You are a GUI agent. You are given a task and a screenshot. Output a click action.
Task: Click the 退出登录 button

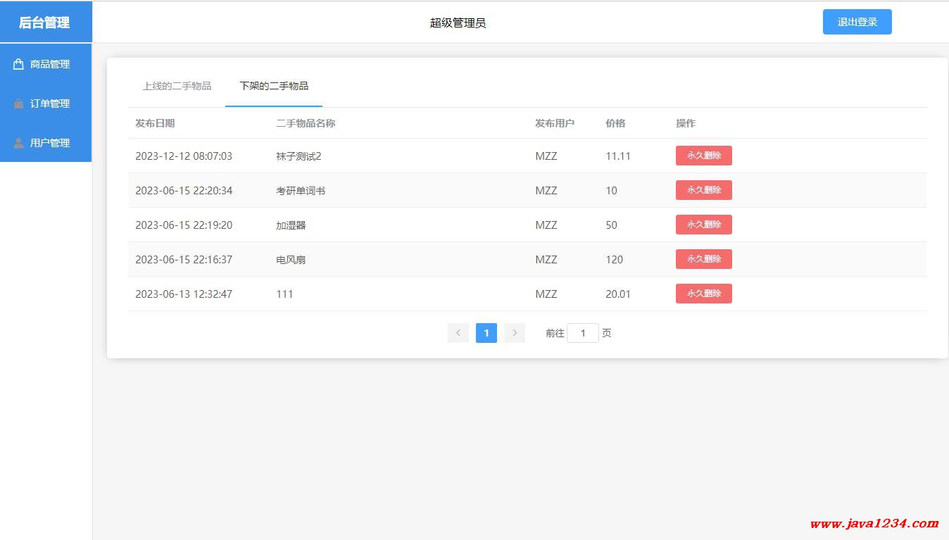[857, 22]
